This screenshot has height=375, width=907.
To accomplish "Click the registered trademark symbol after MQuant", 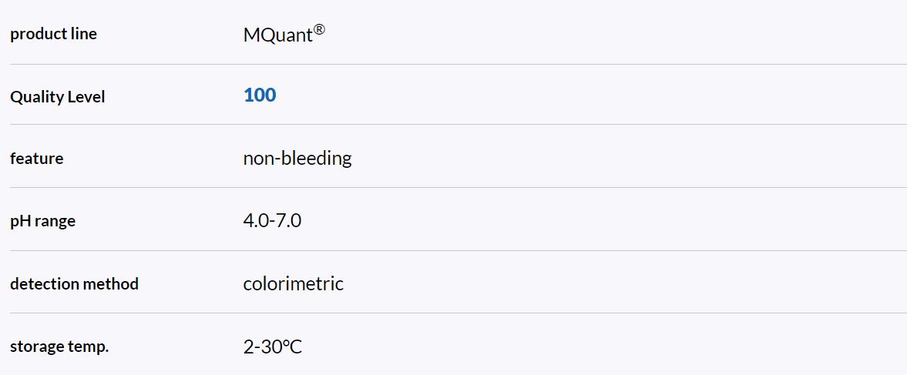I will pos(319,32).
